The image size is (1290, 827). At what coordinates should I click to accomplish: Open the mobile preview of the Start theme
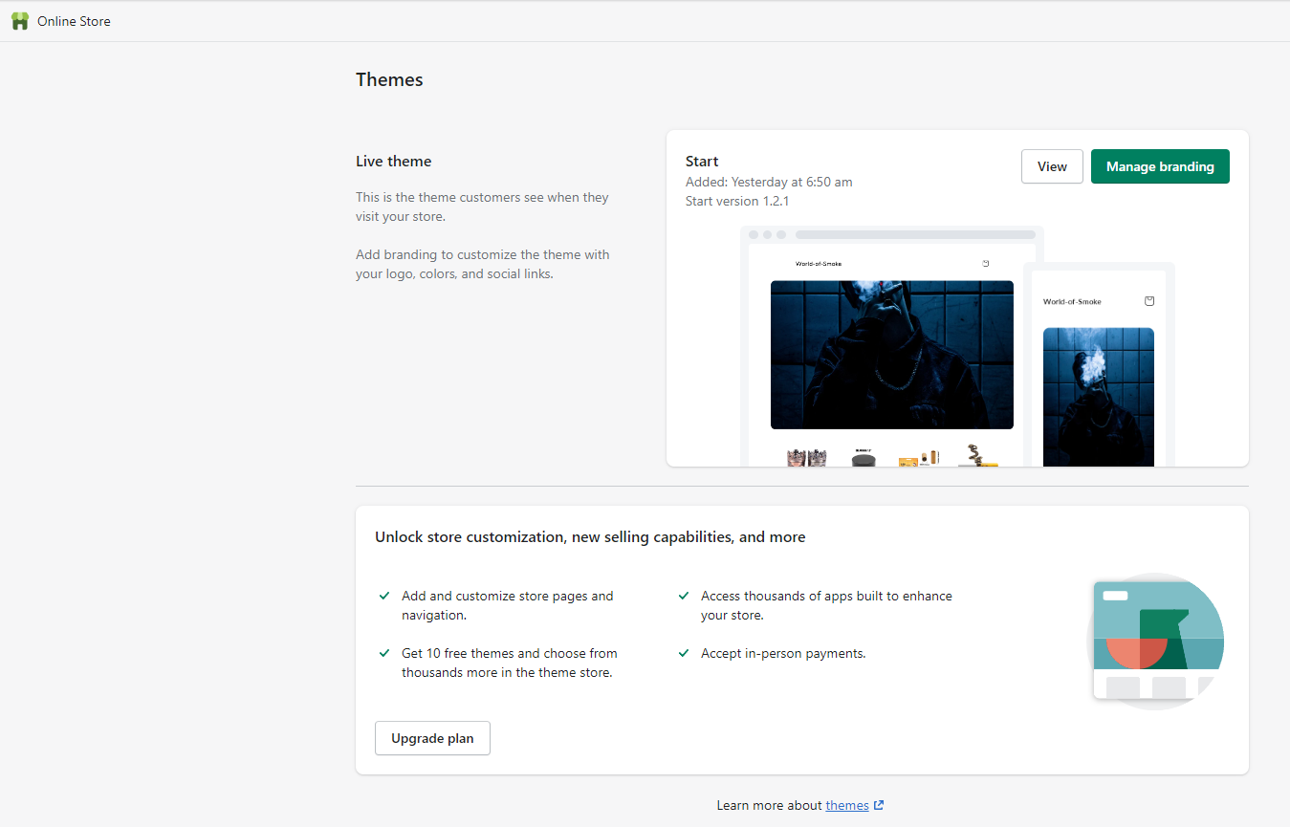(x=1099, y=365)
